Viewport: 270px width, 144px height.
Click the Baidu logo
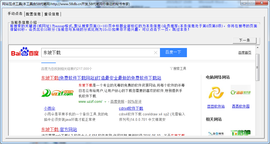[x=25, y=52]
